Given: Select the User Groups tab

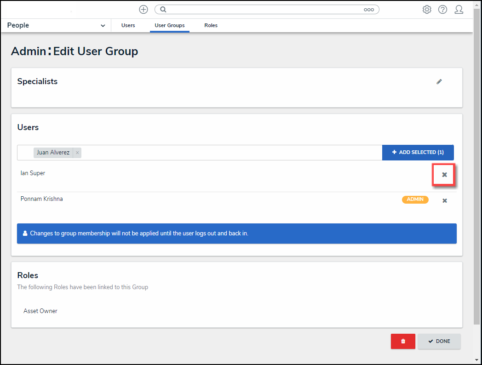Looking at the screenshot, I should point(170,25).
